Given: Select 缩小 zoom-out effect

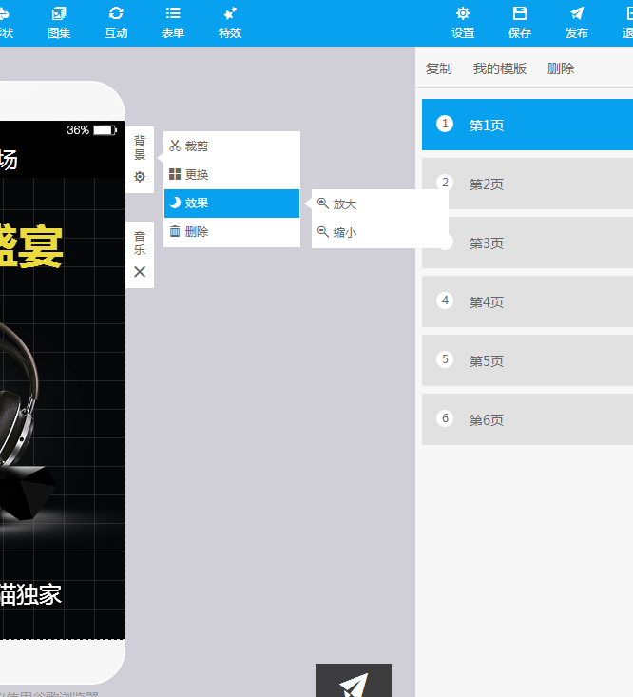Looking at the screenshot, I should (380, 232).
